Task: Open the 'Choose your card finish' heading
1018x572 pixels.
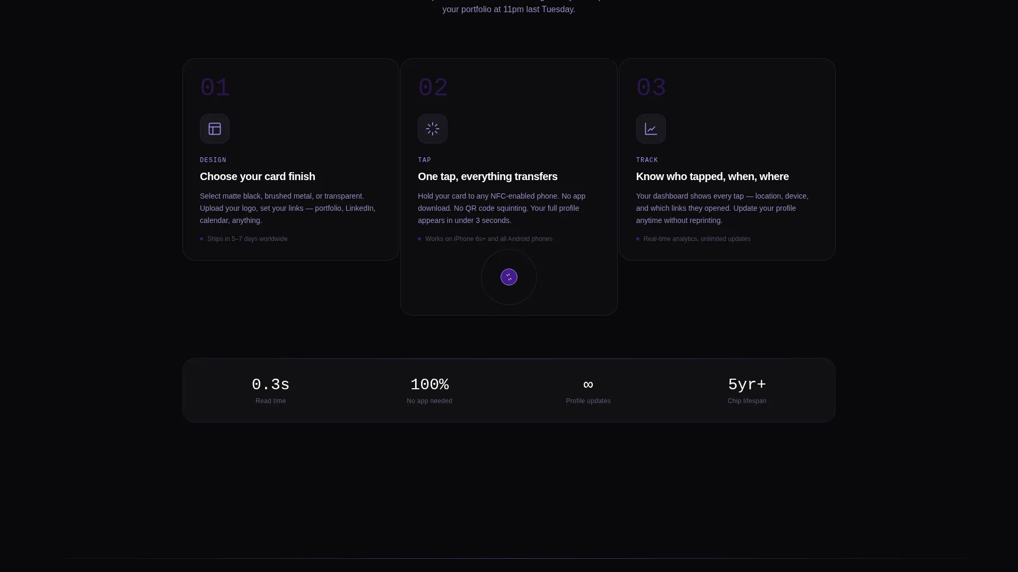Action: (257, 176)
